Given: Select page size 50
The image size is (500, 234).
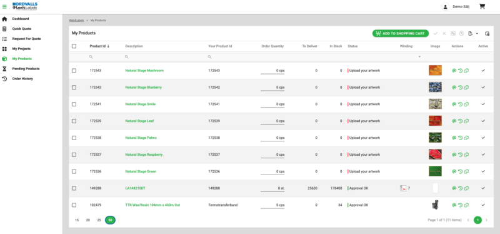Looking at the screenshot, I should click(x=111, y=220).
